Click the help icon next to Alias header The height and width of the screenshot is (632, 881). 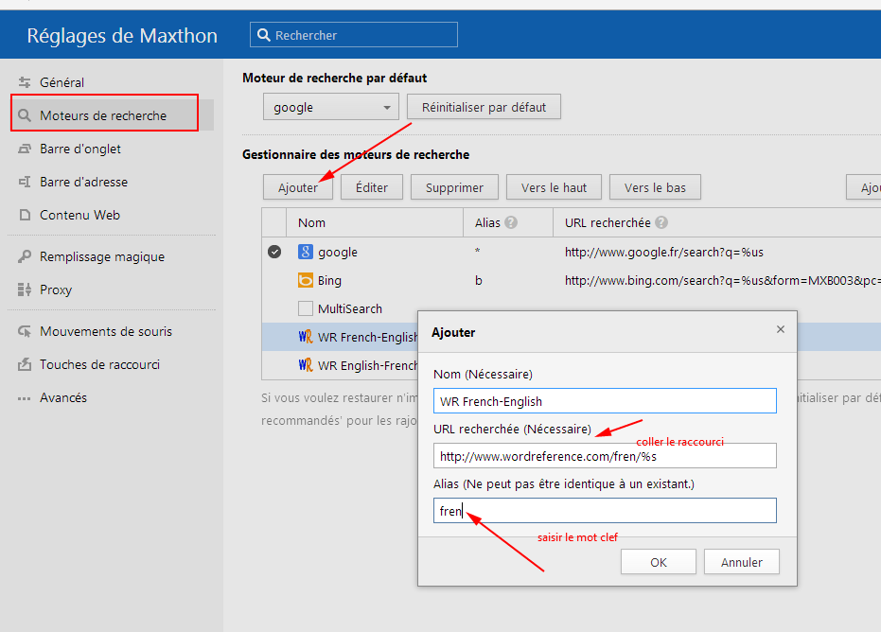point(511,222)
